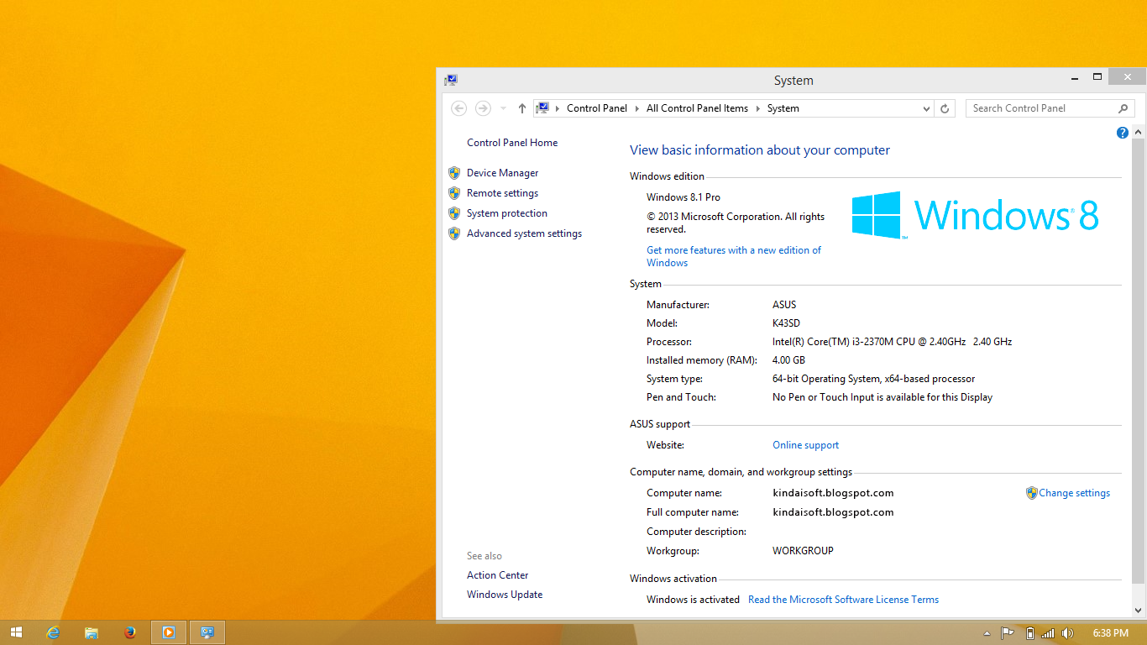Select 'WORKGROUP' workgroup value

click(803, 551)
